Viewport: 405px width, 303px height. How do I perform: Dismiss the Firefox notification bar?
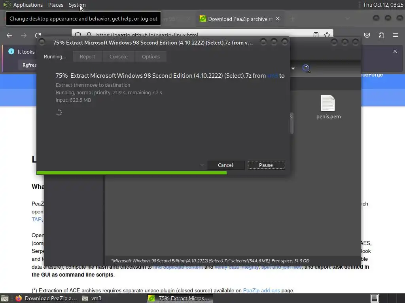click(x=395, y=51)
